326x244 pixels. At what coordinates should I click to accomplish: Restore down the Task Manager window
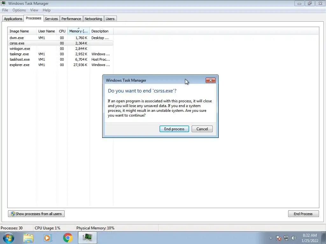pos(310,3)
